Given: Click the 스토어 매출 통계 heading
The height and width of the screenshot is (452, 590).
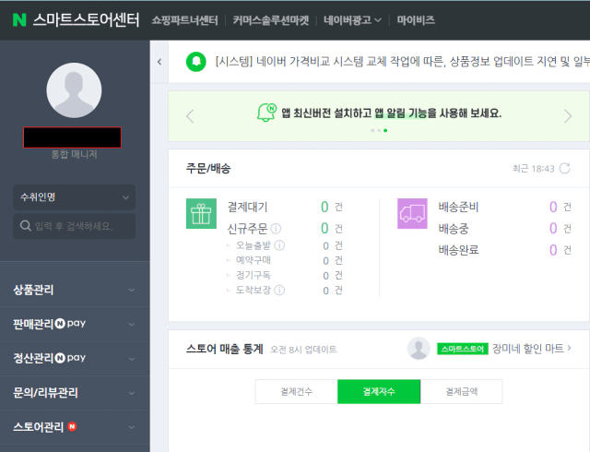Looking at the screenshot, I should coord(225,349).
